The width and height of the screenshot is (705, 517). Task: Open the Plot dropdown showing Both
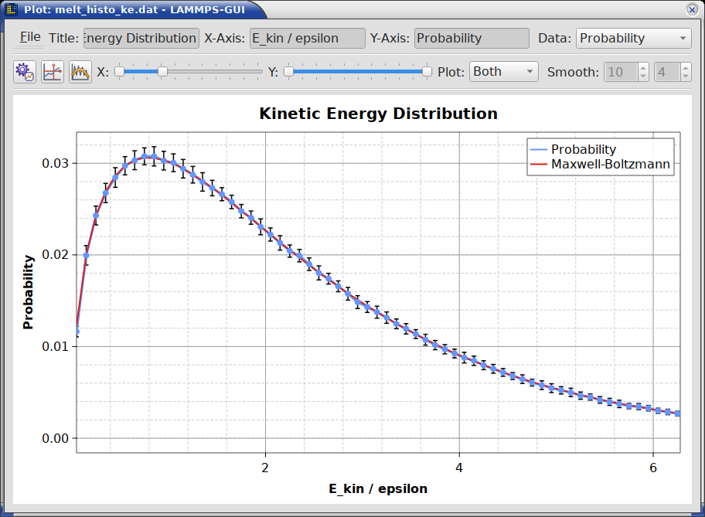pyautogui.click(x=503, y=71)
